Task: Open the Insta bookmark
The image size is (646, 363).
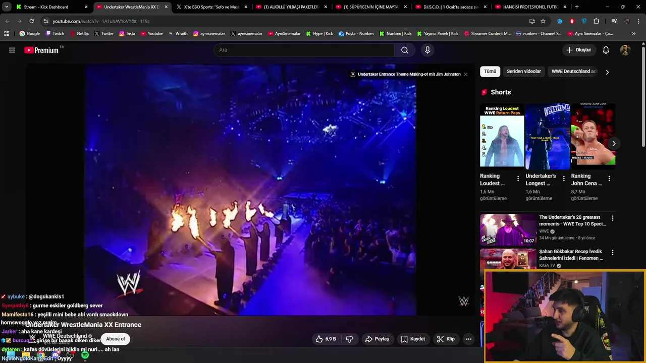Action: click(x=127, y=34)
